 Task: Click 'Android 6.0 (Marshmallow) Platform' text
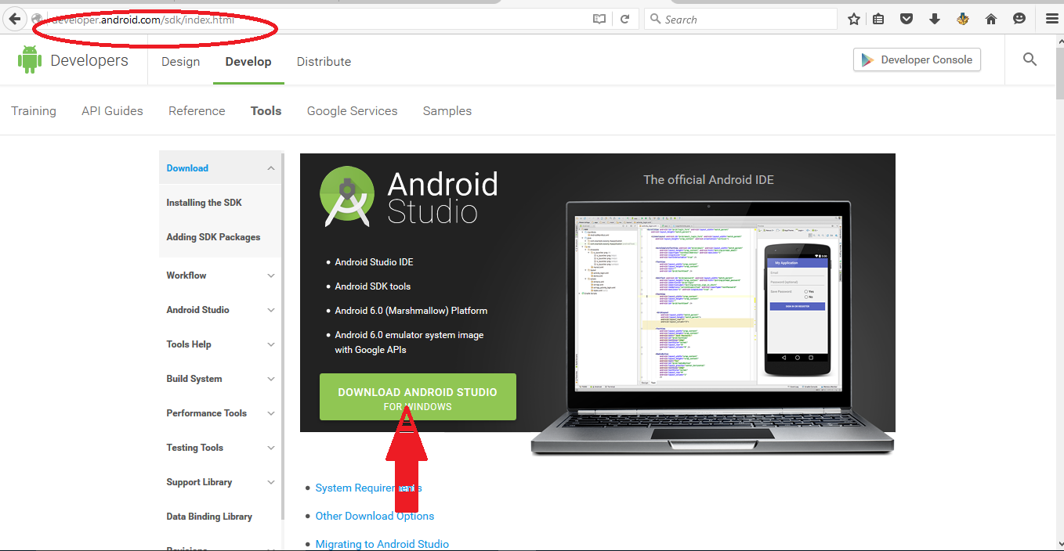point(411,311)
